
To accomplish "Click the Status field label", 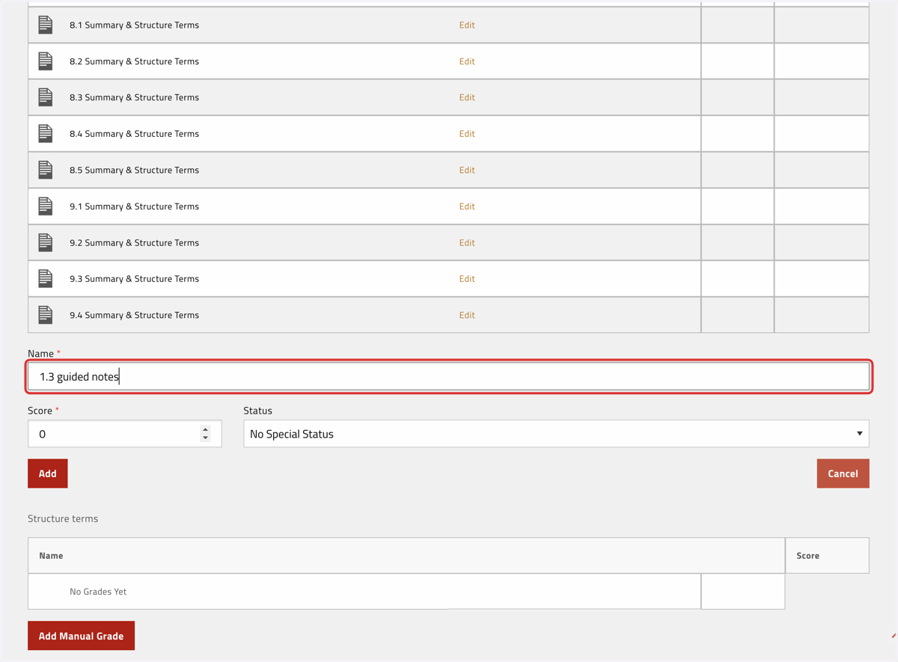I will click(x=258, y=411).
